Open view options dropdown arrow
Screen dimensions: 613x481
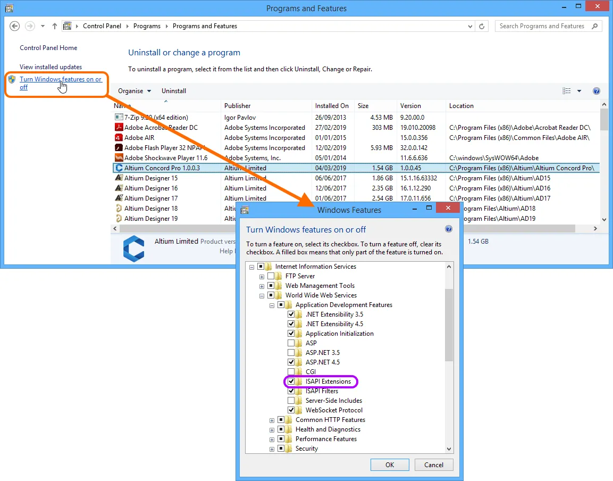coord(579,91)
